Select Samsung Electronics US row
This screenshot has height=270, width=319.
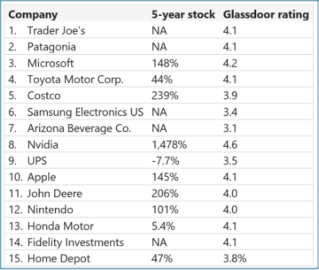click(159, 112)
